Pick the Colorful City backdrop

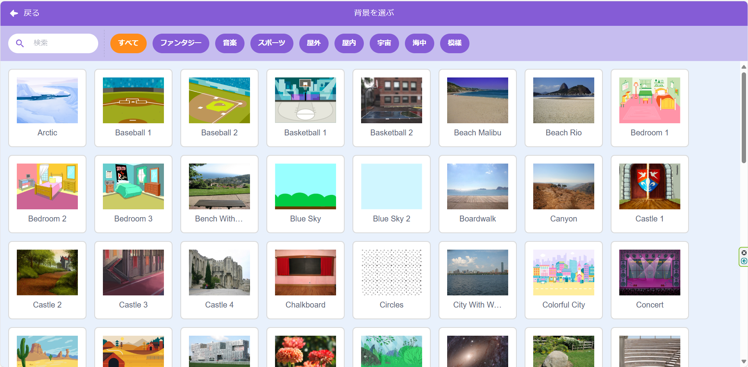tap(564, 273)
